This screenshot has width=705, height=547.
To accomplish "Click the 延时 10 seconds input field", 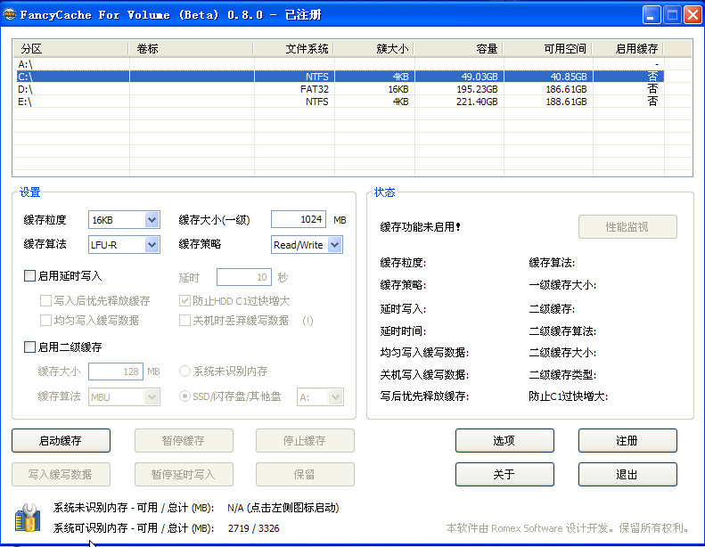I will [x=244, y=277].
